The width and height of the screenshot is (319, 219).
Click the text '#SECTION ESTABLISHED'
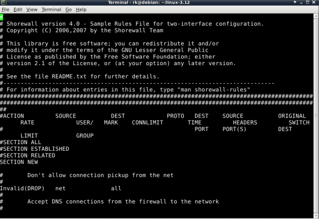tap(34, 149)
